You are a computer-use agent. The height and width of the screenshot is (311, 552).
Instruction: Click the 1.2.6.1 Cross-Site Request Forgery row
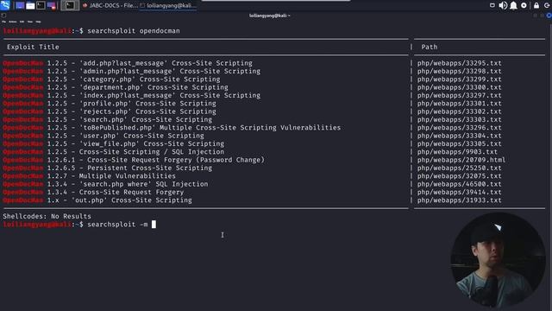134,160
